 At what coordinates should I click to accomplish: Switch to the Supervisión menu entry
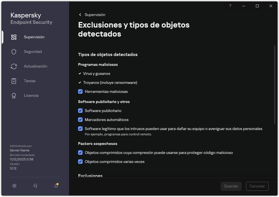coord(34,37)
